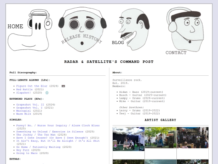Screen dimensions: 218x164
Task: Click the SINGLES section heading
Action: click(x=16, y=119)
